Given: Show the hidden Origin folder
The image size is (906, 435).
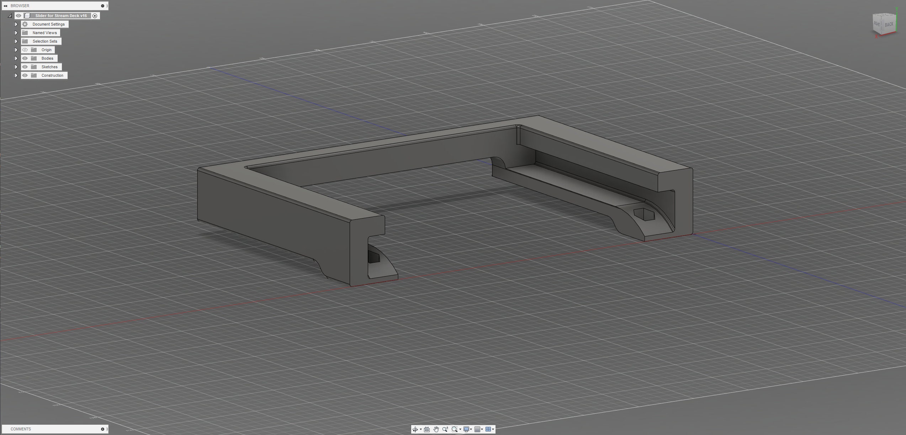Looking at the screenshot, I should click(x=25, y=50).
